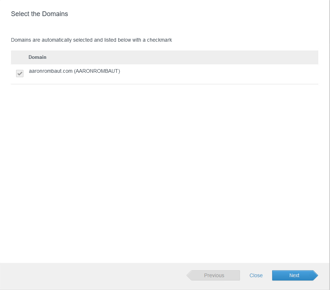
Task: Click the right arrow tip of the Next button
Action: (316, 275)
